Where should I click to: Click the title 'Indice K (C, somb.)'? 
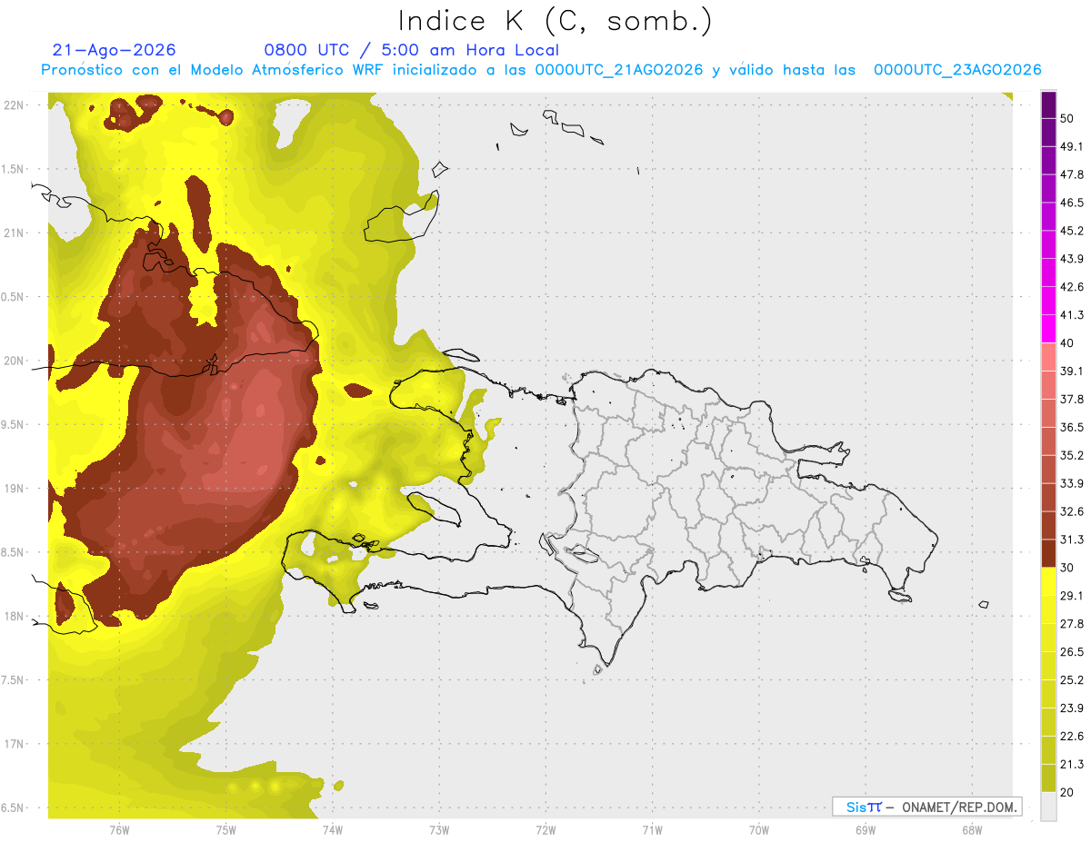pos(555,21)
